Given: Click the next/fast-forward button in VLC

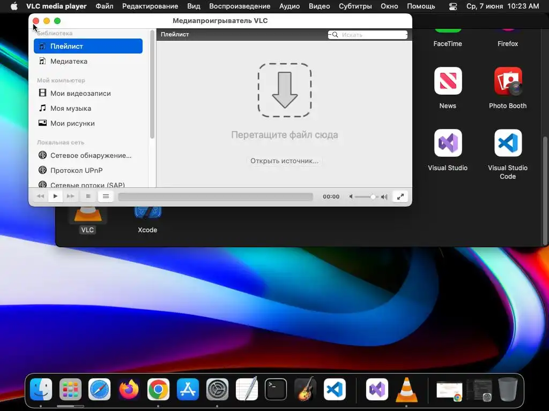Looking at the screenshot, I should (x=70, y=196).
